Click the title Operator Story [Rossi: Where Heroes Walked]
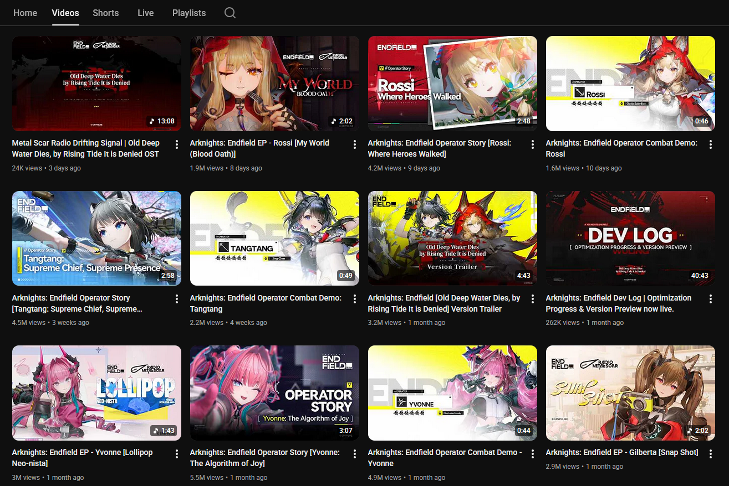 (440, 148)
